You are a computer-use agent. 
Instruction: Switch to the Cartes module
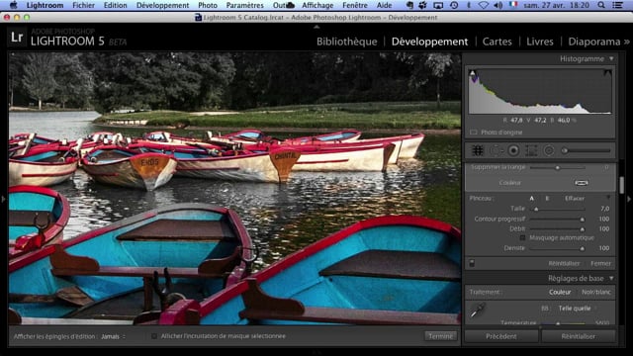tap(497, 42)
